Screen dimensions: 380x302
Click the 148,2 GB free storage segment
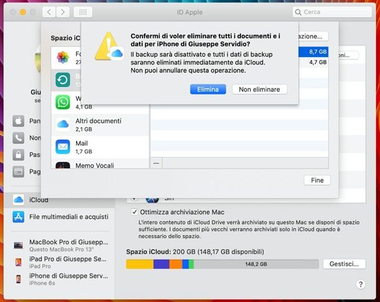click(256, 264)
